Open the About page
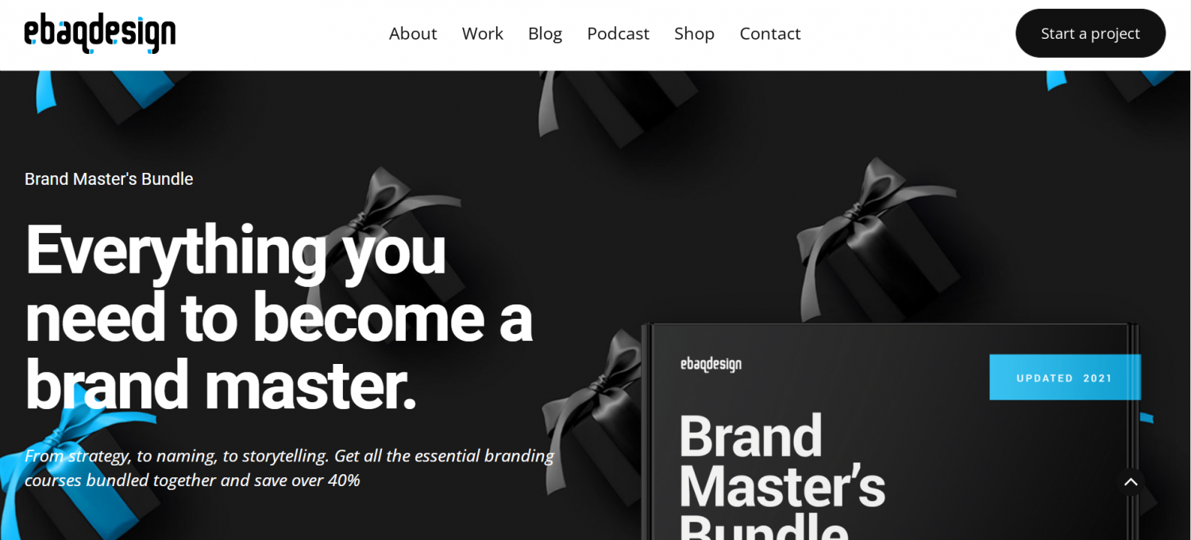 point(413,33)
